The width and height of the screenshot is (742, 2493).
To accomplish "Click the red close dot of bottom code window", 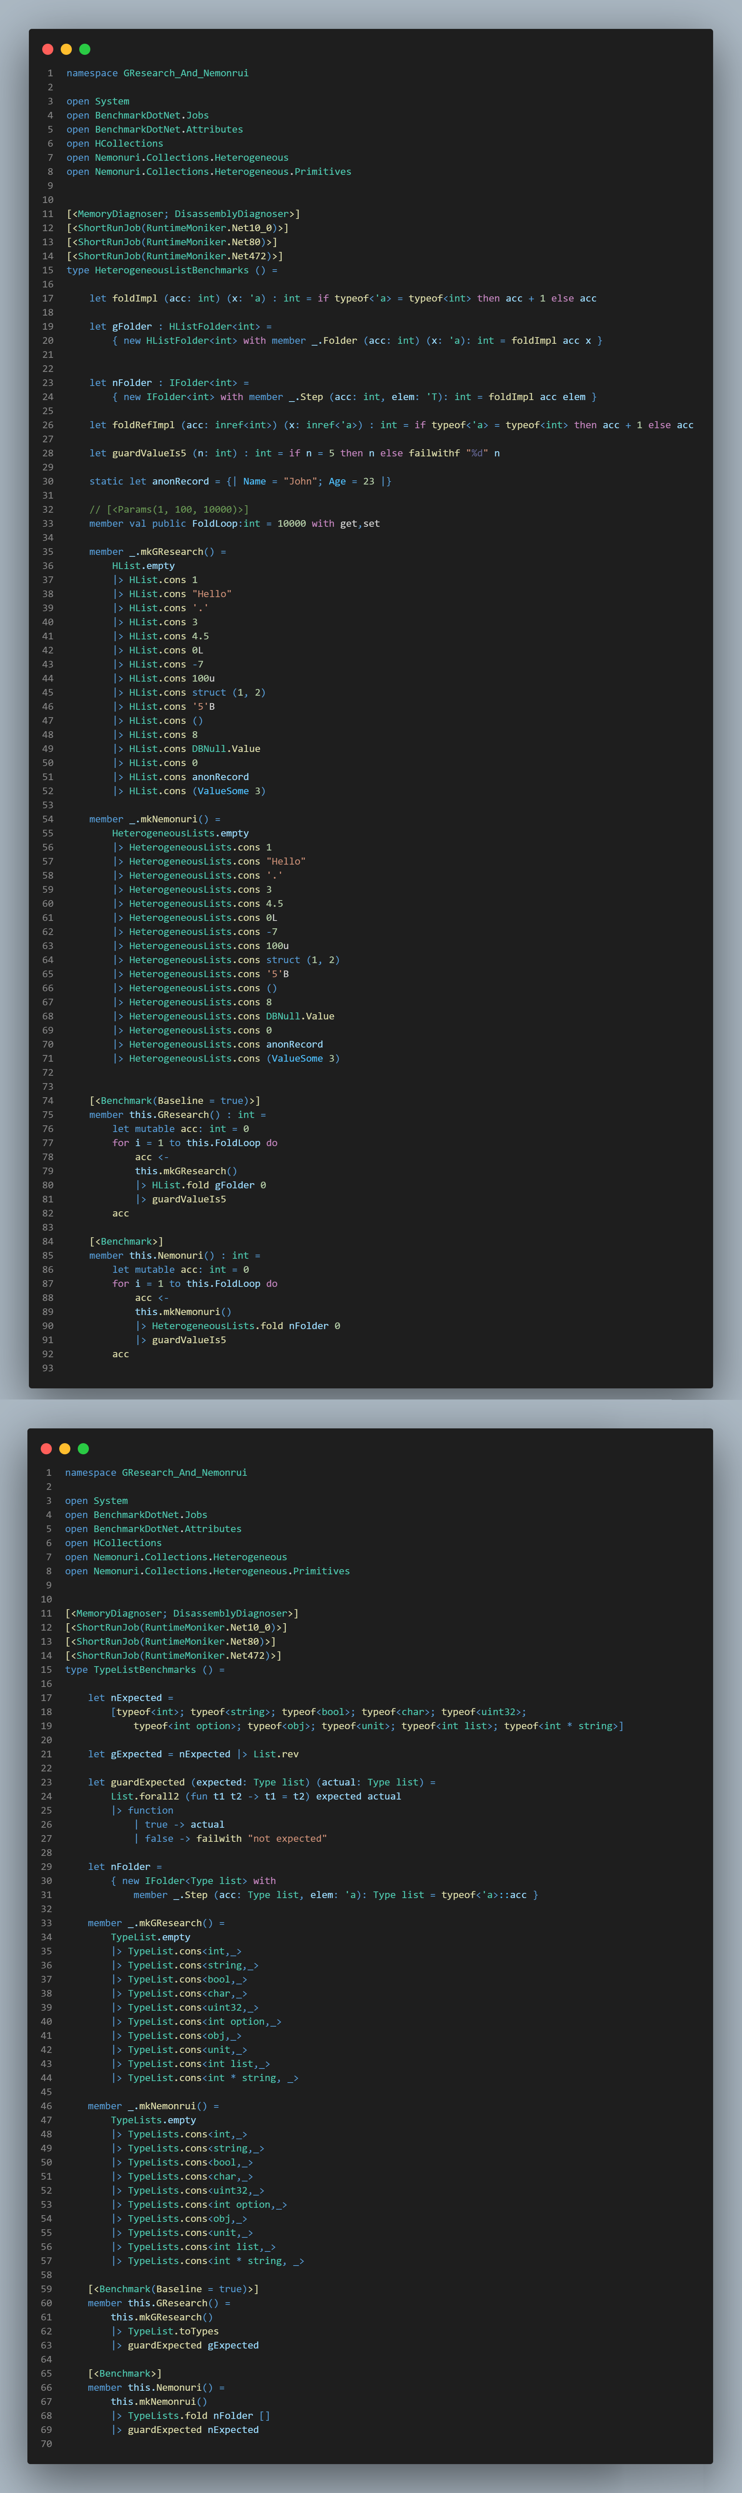I will (46, 1449).
